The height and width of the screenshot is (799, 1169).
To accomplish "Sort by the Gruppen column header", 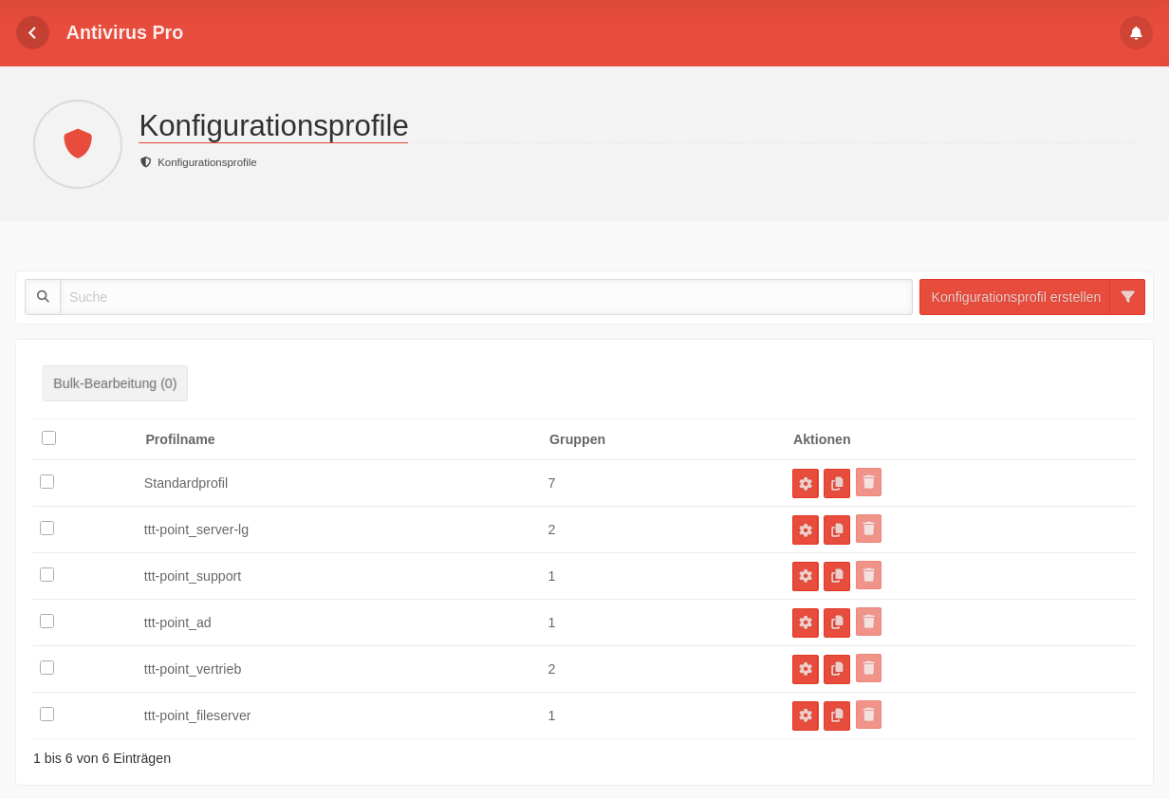I will pos(577,439).
